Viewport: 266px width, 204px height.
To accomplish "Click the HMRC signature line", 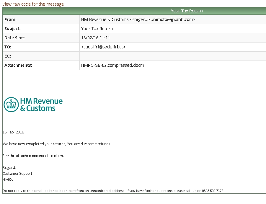I will 8,179.
